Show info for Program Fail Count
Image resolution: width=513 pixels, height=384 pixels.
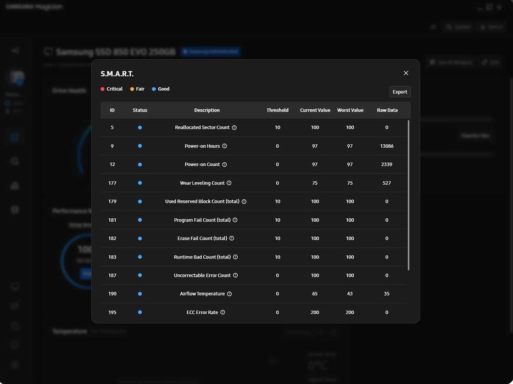pyautogui.click(x=235, y=220)
